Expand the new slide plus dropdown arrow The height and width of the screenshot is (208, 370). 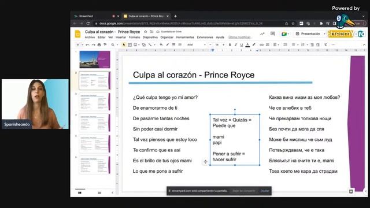[x=82, y=45]
